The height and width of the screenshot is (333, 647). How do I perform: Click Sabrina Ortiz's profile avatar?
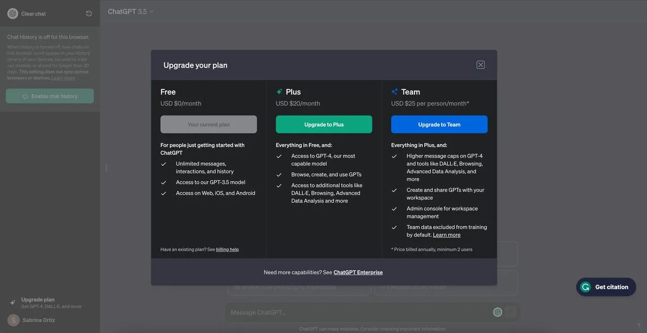click(x=14, y=320)
